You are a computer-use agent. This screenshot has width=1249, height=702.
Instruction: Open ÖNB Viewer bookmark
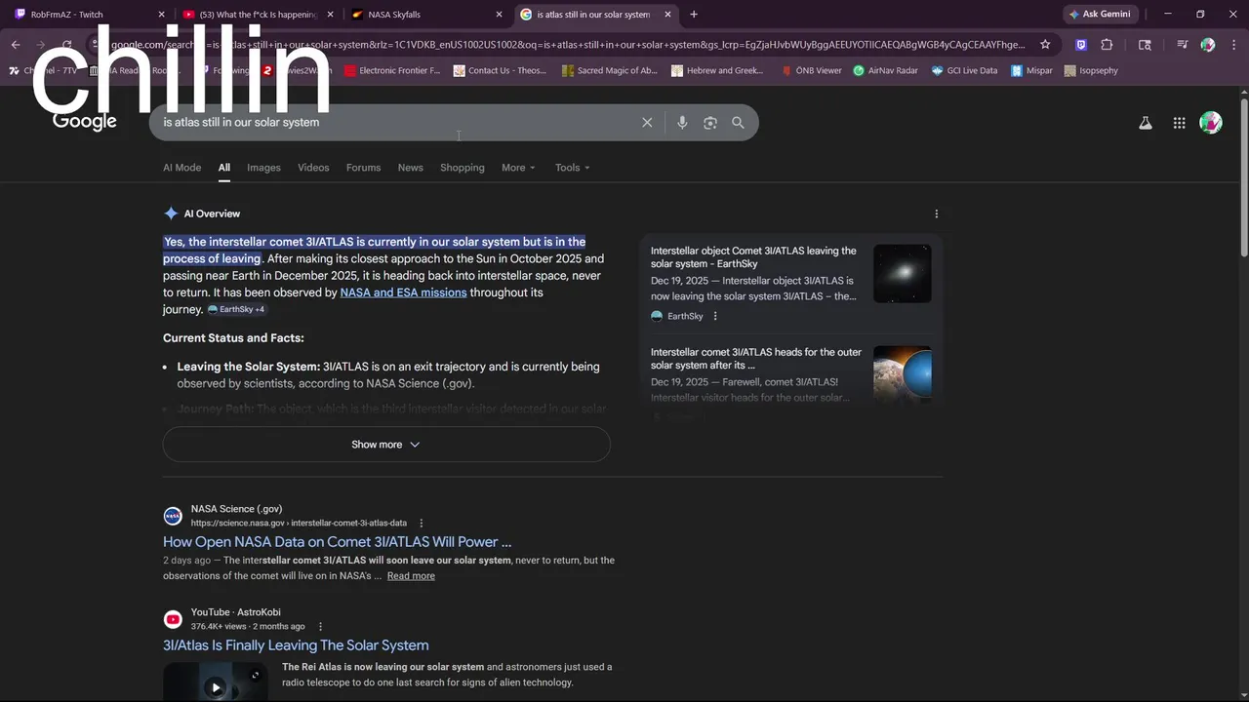pyautogui.click(x=811, y=71)
